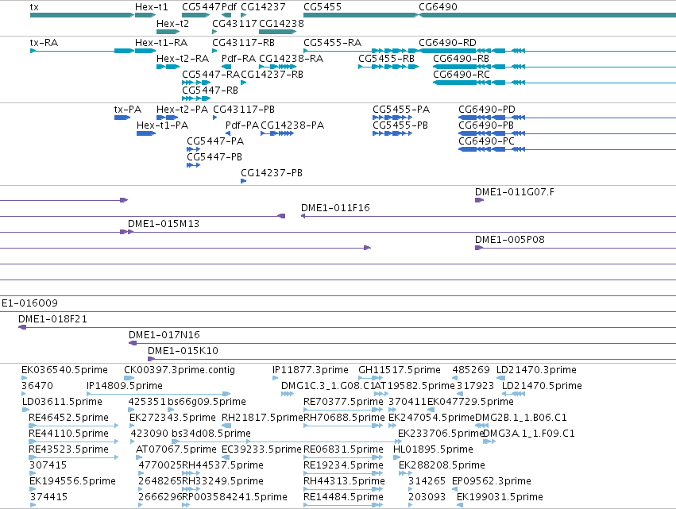This screenshot has height=509, width=676.
Task: Click the RE14484.5prime EST label
Action: point(343,497)
